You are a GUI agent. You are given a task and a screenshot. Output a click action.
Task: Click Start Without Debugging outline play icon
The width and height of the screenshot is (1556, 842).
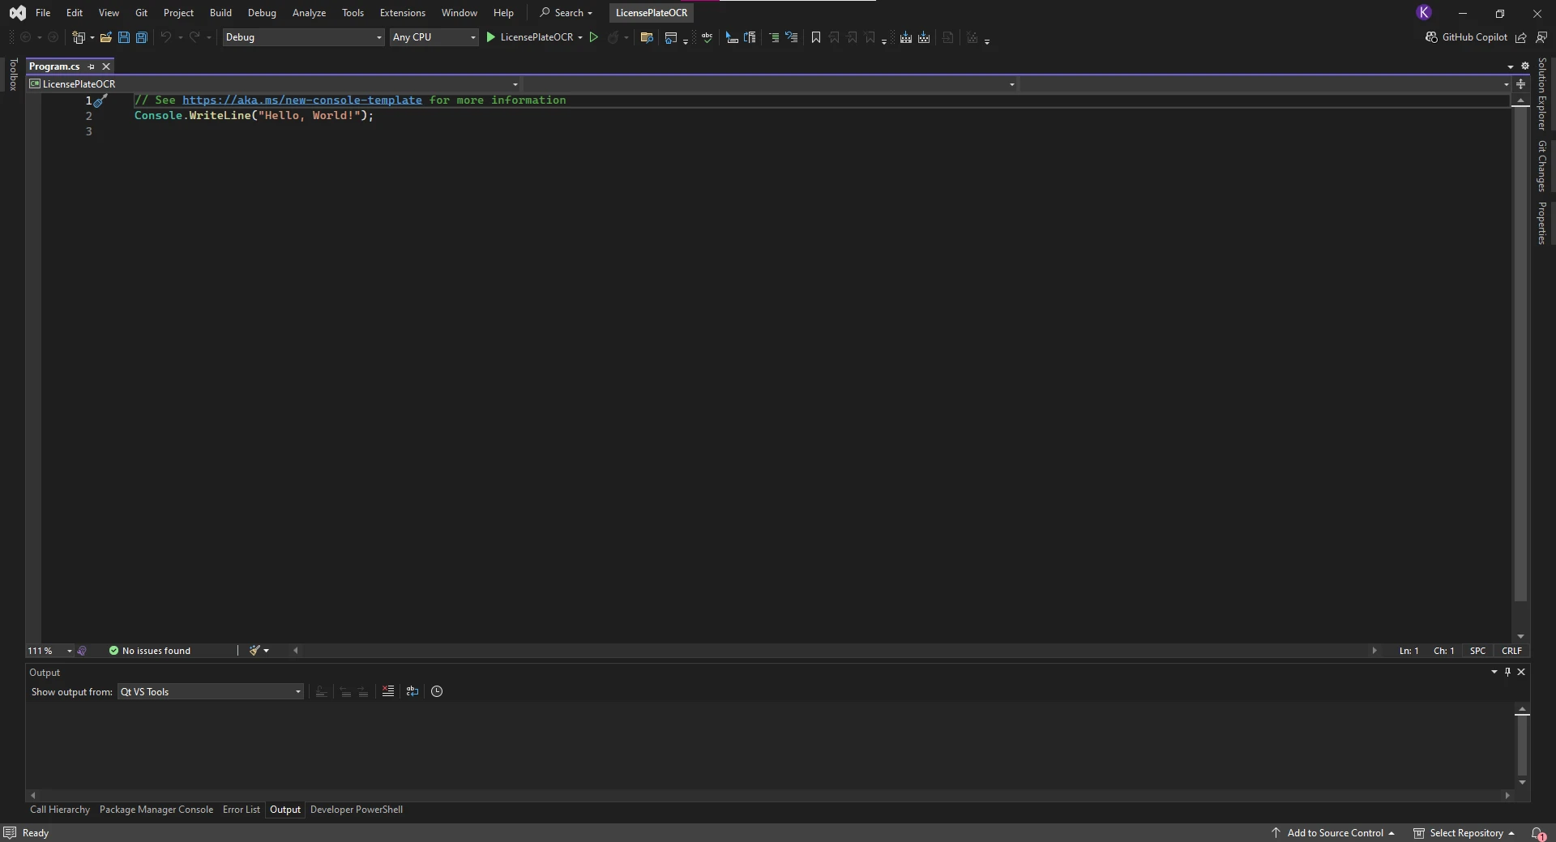point(594,37)
